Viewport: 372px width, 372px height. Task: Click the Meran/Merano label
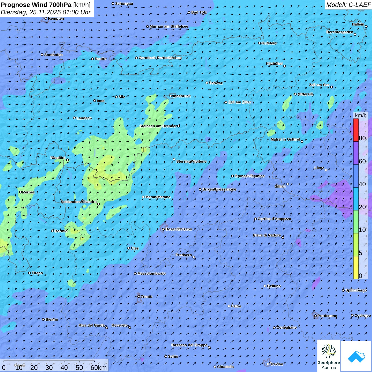158,197
